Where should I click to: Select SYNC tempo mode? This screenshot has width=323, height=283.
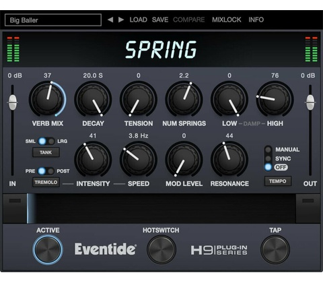[268, 159]
